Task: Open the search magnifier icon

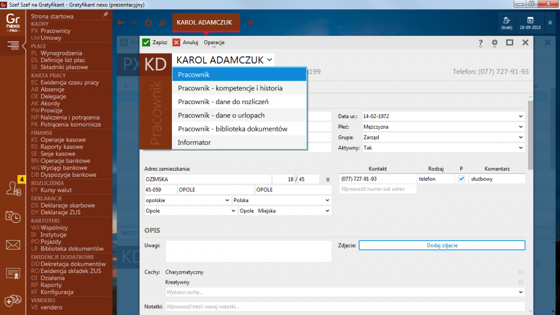Action: click(x=162, y=23)
